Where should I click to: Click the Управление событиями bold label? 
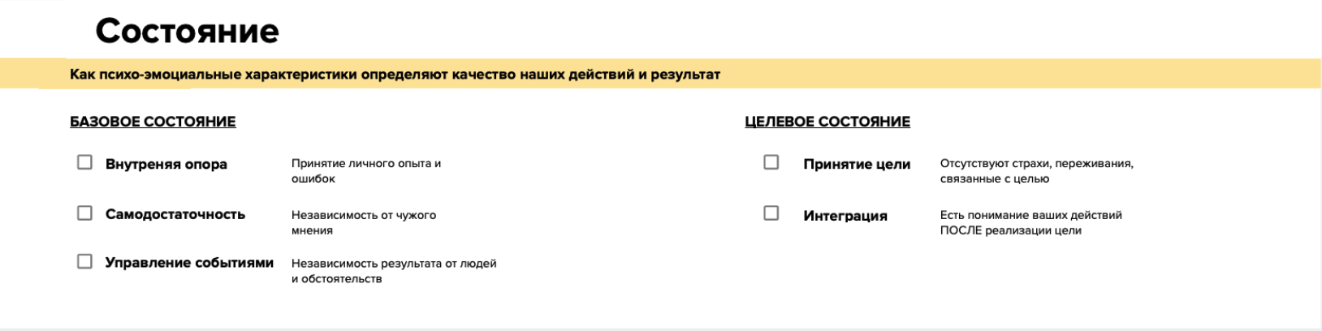click(189, 263)
